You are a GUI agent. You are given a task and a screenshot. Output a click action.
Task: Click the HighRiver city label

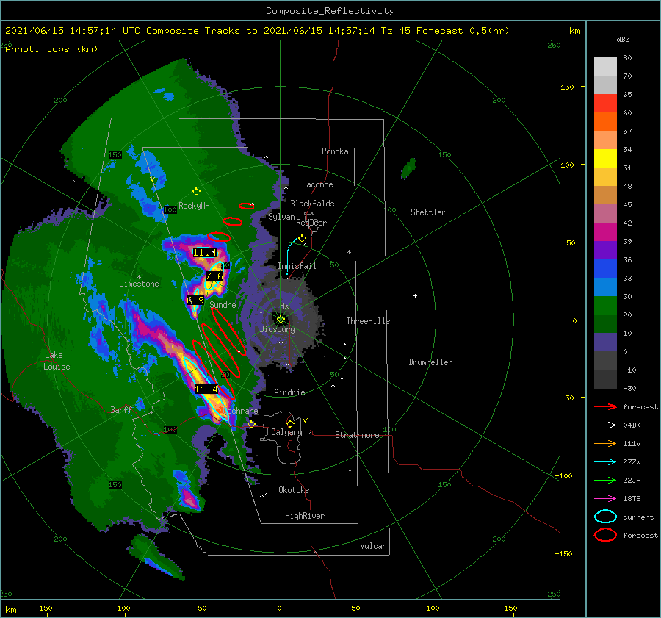point(305,516)
